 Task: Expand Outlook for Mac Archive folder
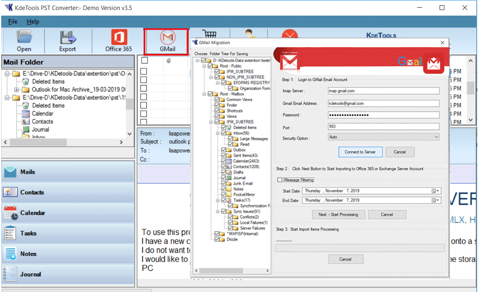(x=16, y=89)
